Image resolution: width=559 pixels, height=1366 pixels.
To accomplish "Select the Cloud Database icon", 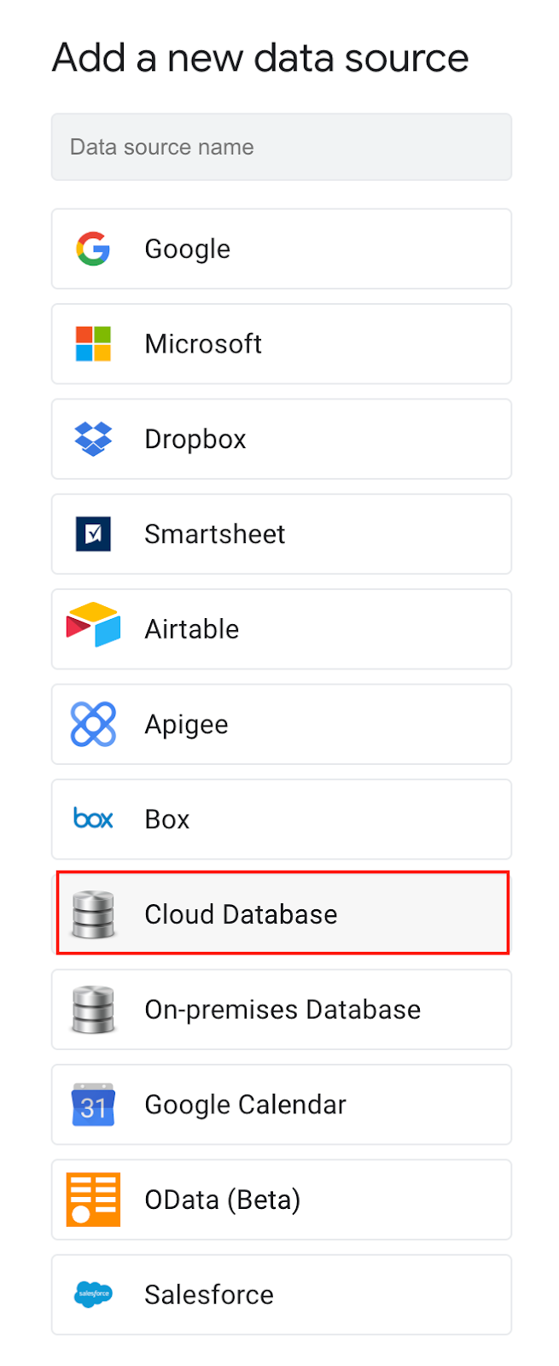I will (93, 914).
